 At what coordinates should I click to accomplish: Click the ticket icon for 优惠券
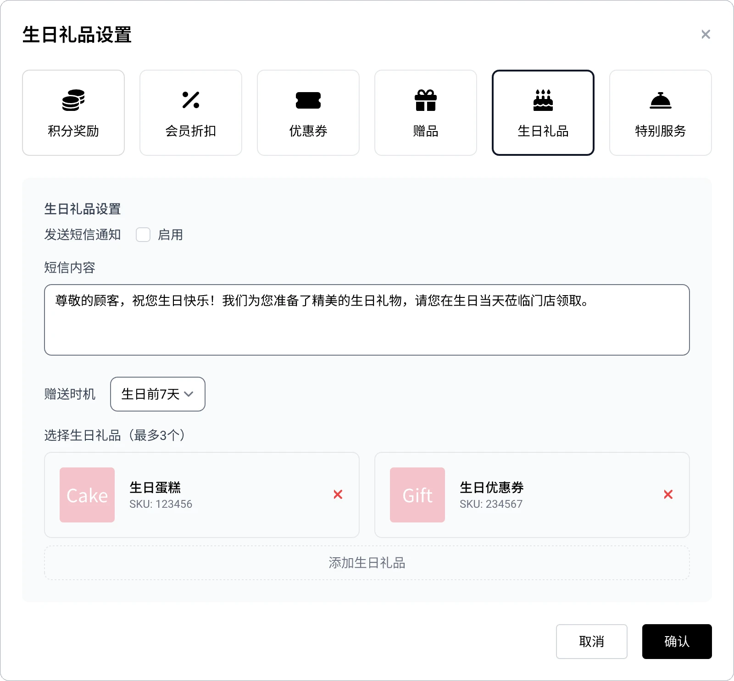coord(308,100)
